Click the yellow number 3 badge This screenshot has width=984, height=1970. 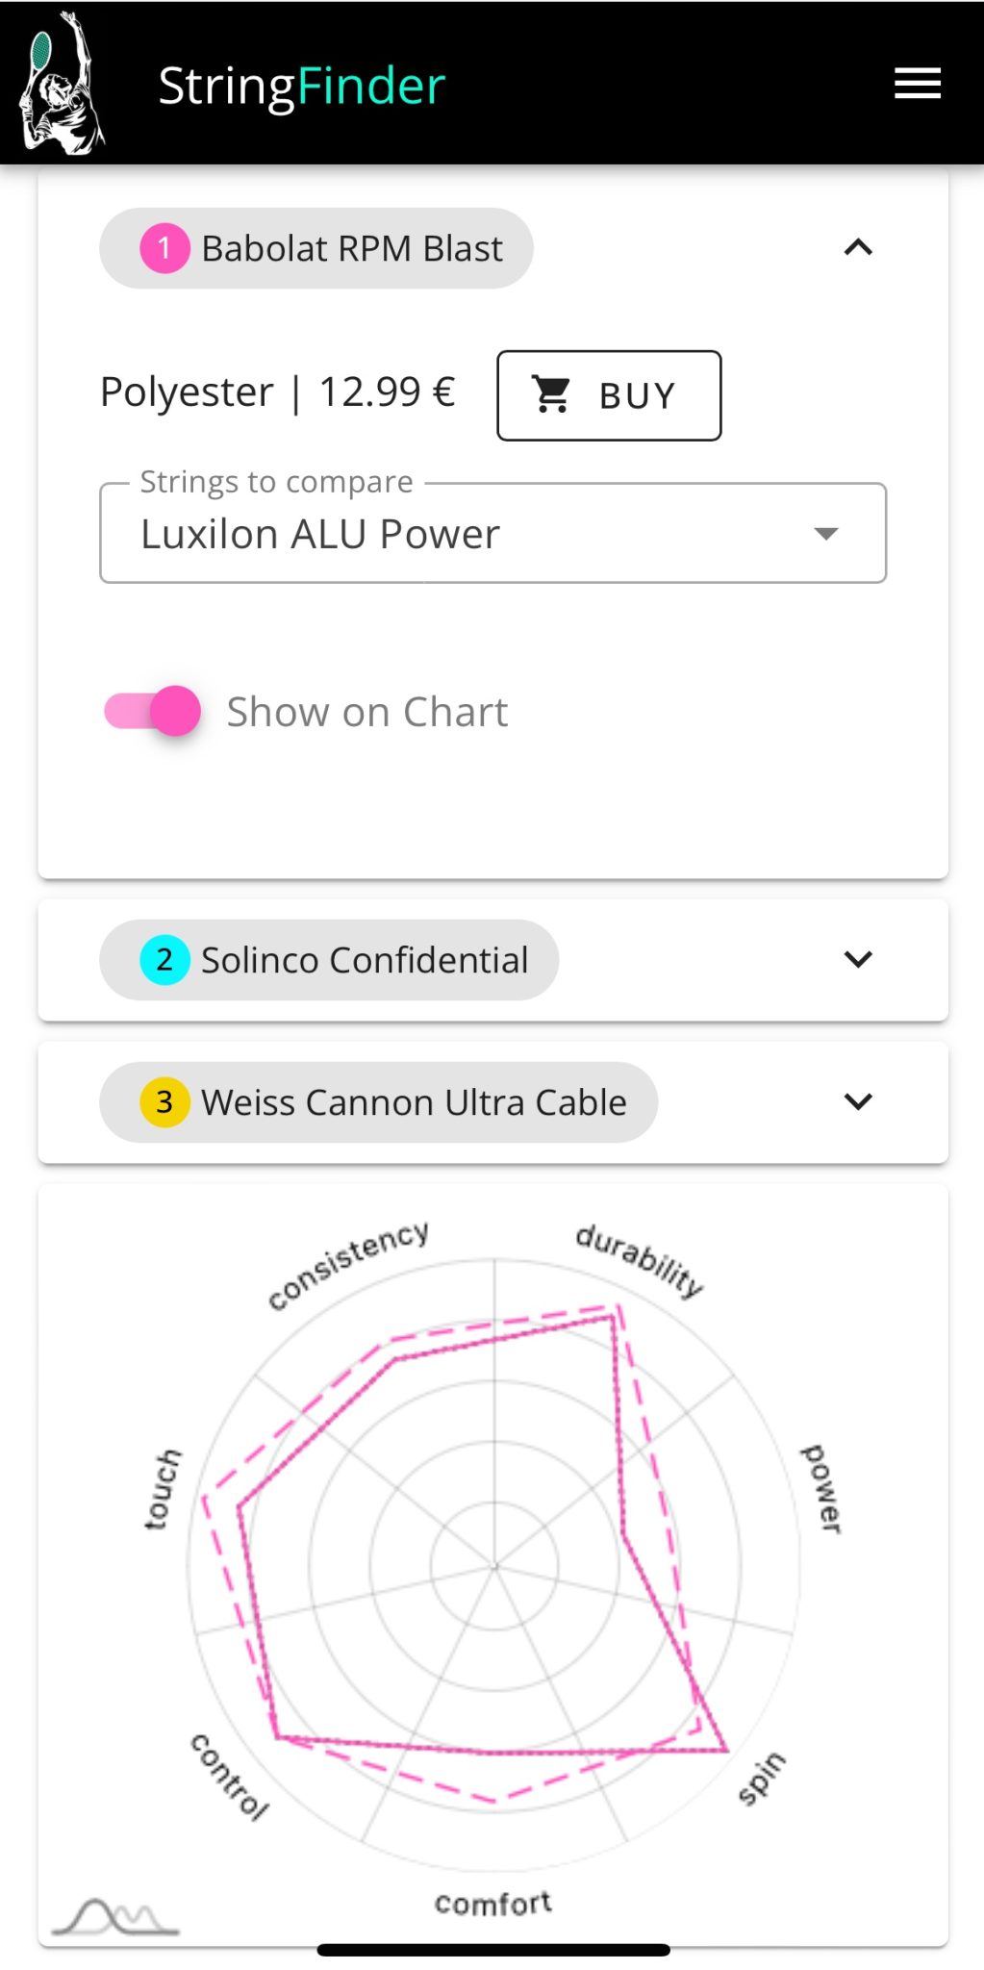(x=164, y=1102)
